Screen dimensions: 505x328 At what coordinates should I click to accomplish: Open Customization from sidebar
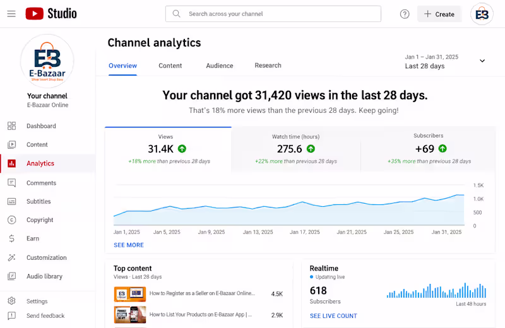(x=46, y=257)
